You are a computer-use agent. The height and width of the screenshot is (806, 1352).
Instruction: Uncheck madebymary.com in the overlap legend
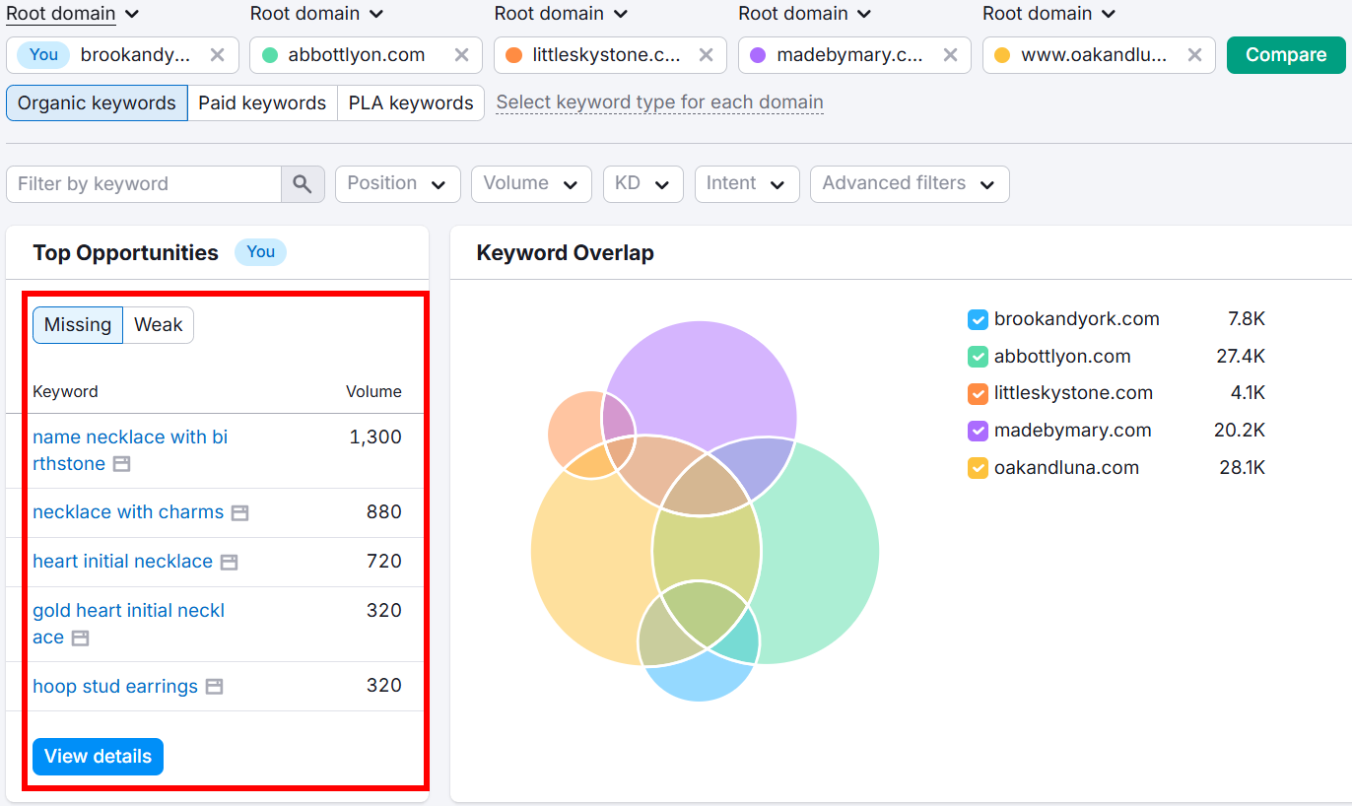978,431
